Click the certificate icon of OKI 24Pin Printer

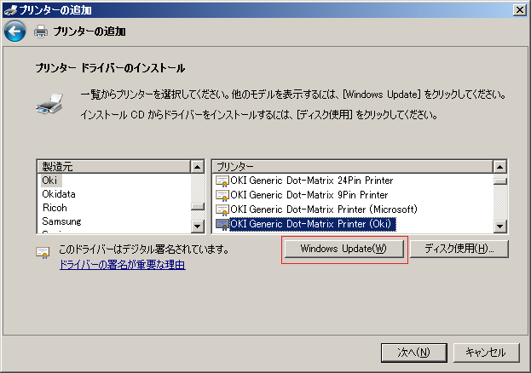[x=222, y=181]
